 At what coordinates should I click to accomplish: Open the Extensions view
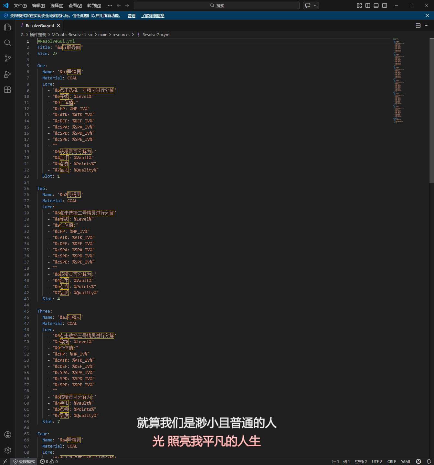(x=7, y=90)
